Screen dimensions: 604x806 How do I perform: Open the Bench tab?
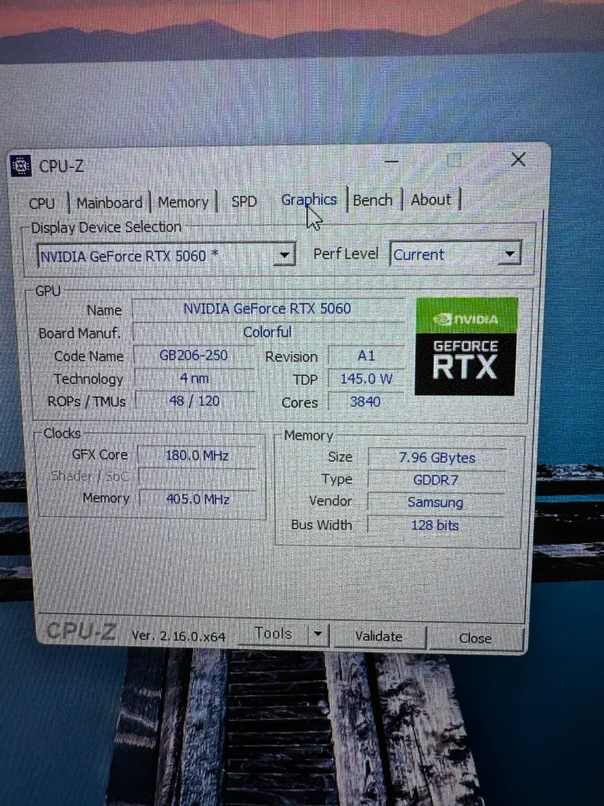pos(372,200)
